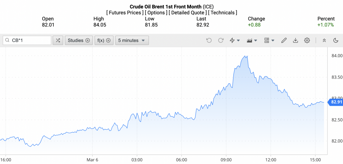Redo the chart action
343x164 pixels.
point(221,40)
